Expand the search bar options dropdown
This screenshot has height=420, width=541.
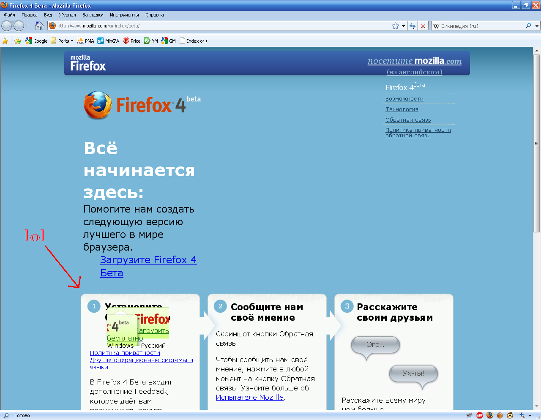537,26
